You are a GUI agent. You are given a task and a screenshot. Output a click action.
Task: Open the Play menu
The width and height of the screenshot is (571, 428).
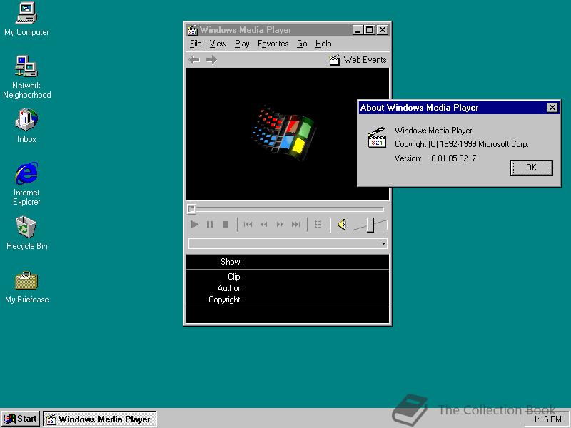pyautogui.click(x=242, y=44)
